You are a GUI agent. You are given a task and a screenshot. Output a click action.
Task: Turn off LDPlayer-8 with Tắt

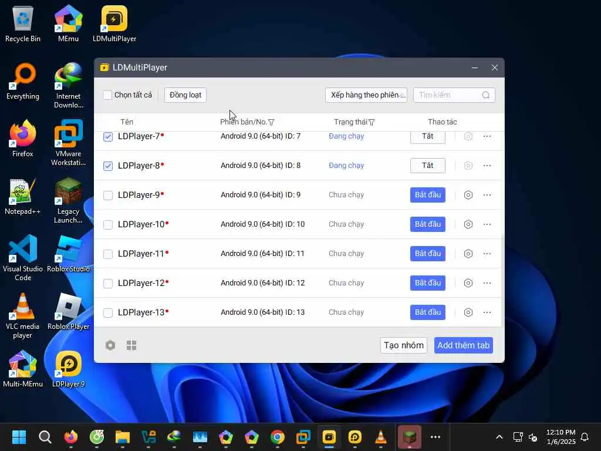click(428, 166)
